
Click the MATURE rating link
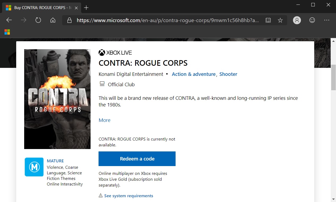[x=55, y=161]
